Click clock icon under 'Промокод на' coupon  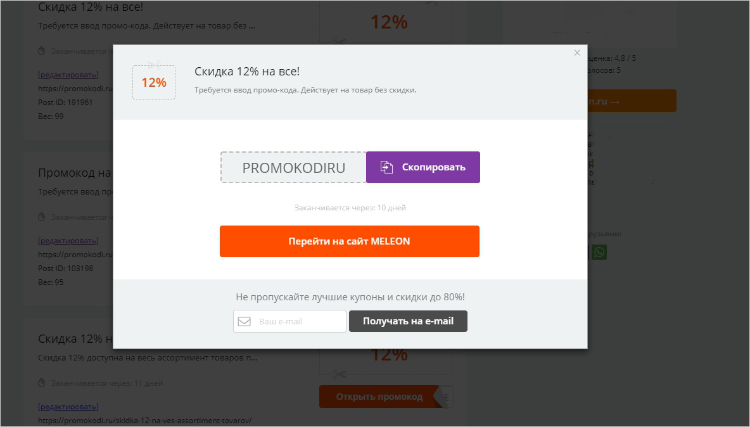[42, 217]
